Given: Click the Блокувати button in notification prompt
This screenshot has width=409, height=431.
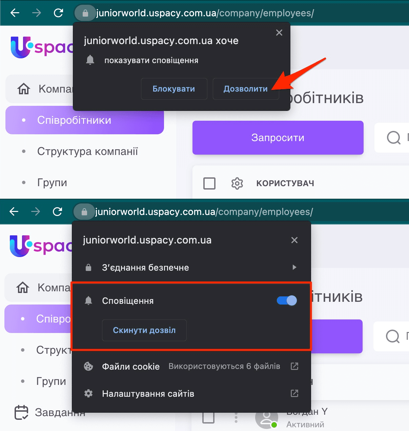Looking at the screenshot, I should [174, 89].
